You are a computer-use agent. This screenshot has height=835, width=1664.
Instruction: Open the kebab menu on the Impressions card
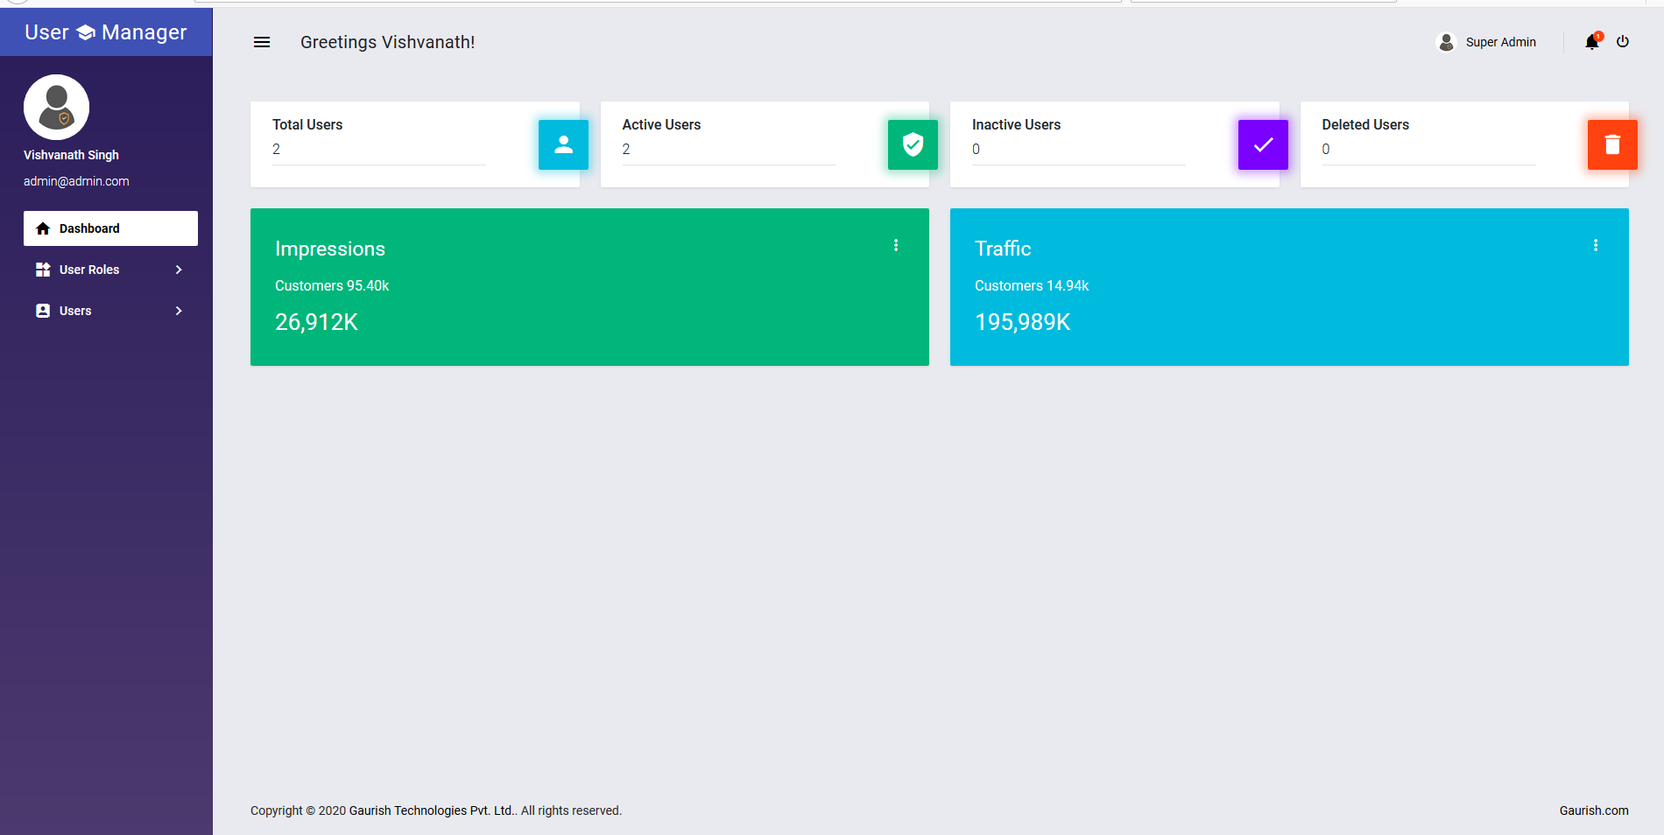895,245
